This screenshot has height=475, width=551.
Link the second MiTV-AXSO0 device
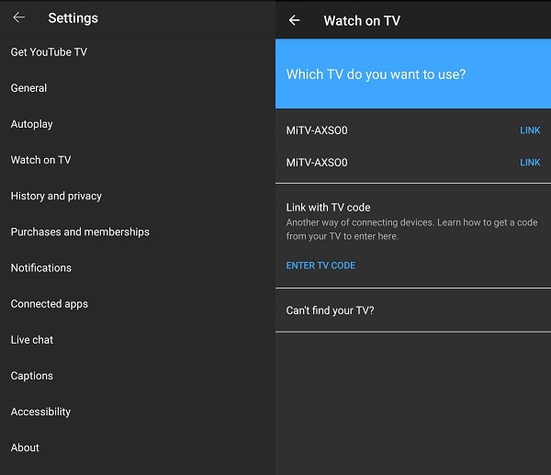tap(530, 163)
